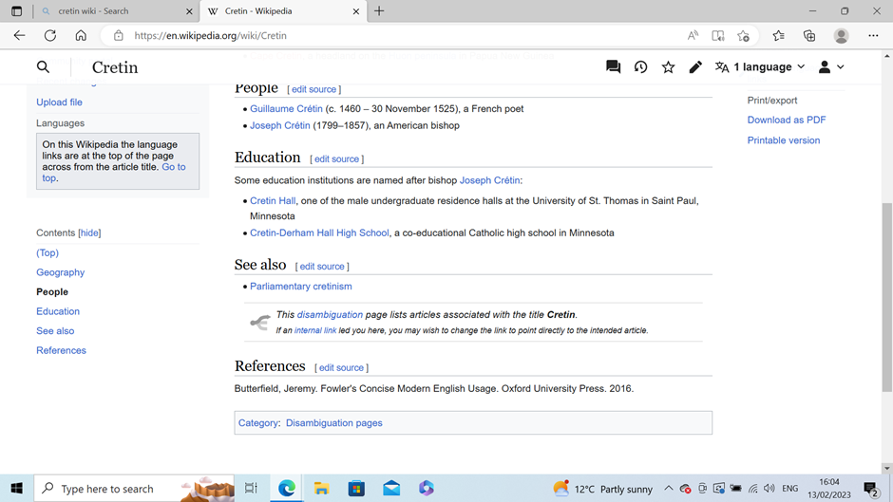The width and height of the screenshot is (893, 502).
Task: Click the page vertical scrollbar
Action: pos(886,294)
